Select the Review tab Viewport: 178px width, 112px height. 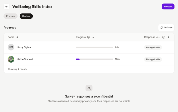(26, 16)
